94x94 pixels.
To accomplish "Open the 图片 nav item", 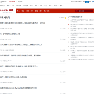I will (x=50, y=6).
